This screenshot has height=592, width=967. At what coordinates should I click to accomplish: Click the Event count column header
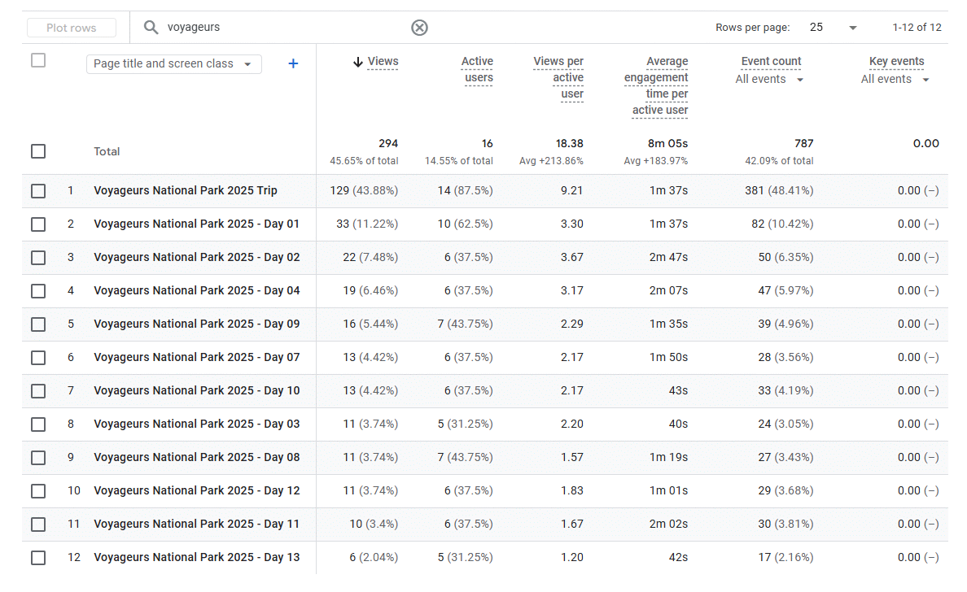click(x=771, y=62)
